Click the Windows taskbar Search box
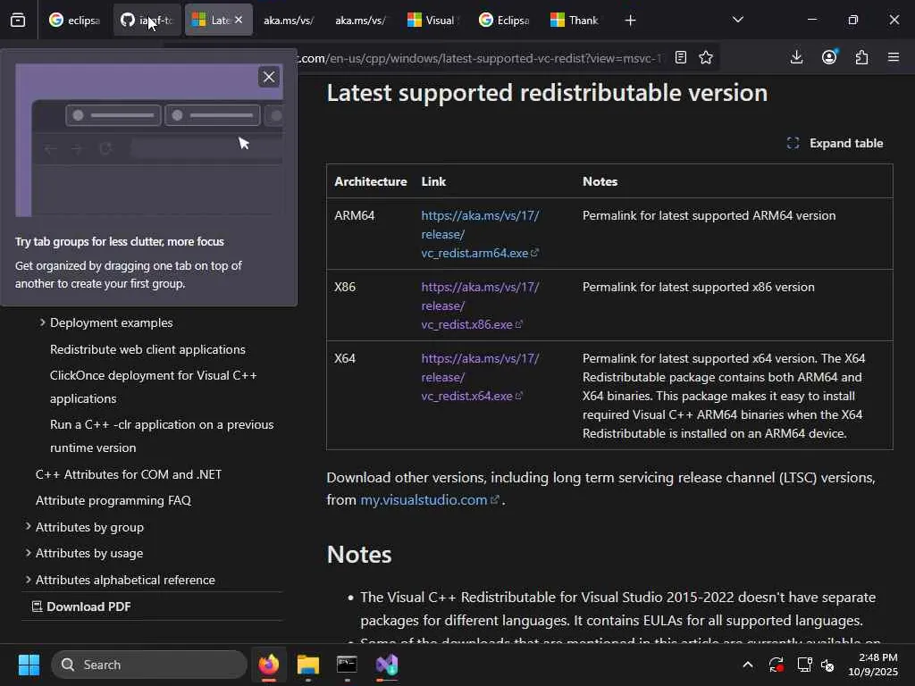Viewport: 915px width, 686px height. 148,665
